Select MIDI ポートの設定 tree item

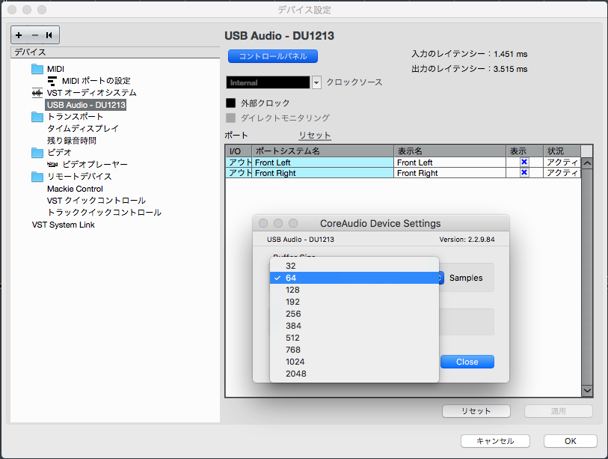pos(96,81)
